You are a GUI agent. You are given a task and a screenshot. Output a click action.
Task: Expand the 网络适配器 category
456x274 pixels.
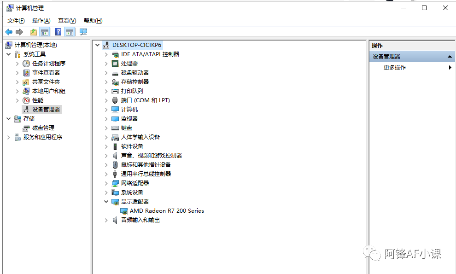point(106,183)
